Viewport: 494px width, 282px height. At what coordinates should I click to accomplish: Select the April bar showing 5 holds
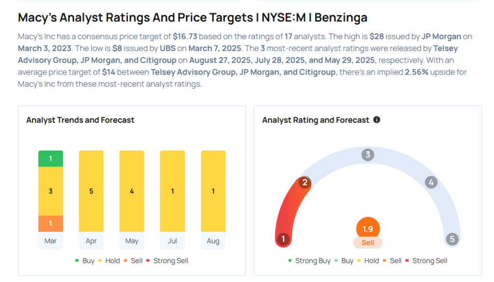point(91,191)
